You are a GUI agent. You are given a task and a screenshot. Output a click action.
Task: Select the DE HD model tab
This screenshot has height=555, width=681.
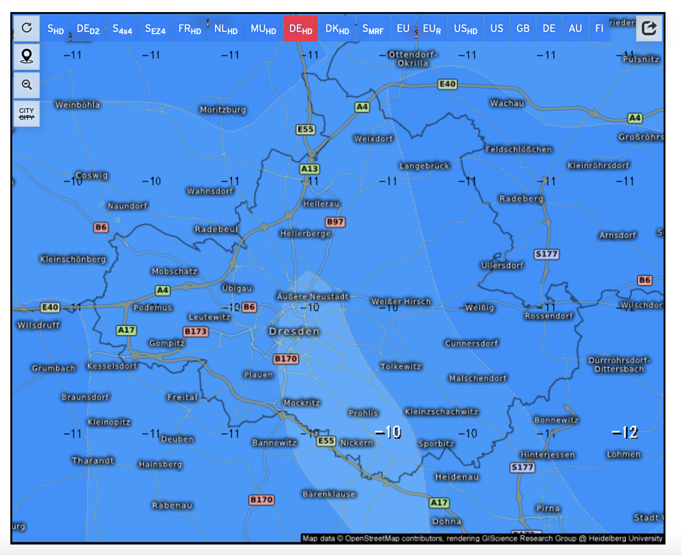click(301, 29)
